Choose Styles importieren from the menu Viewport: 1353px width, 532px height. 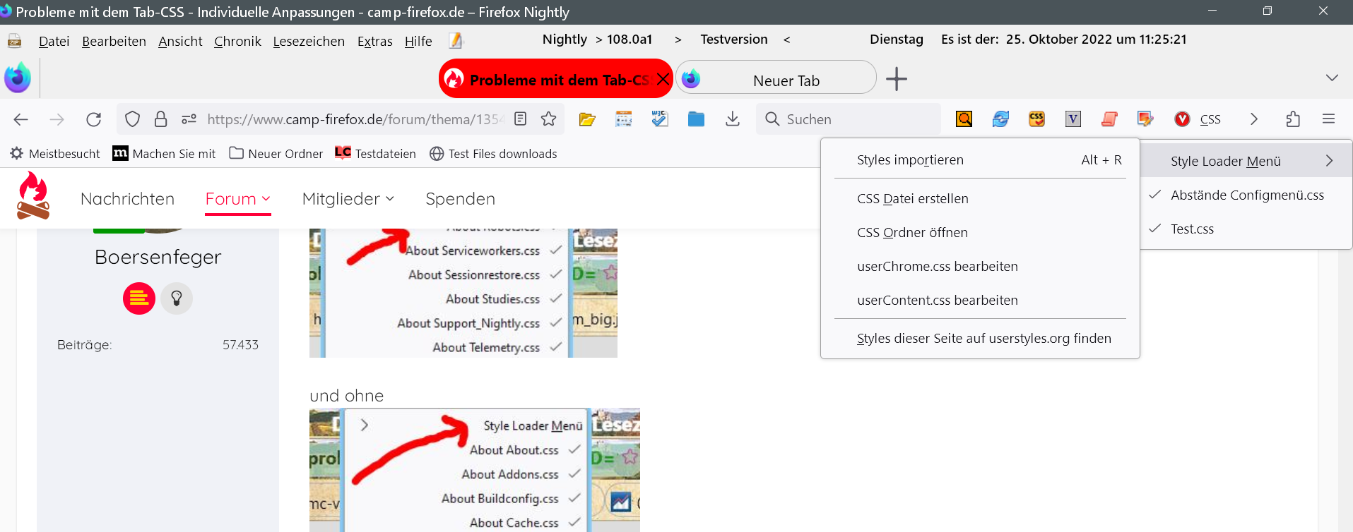(980, 160)
